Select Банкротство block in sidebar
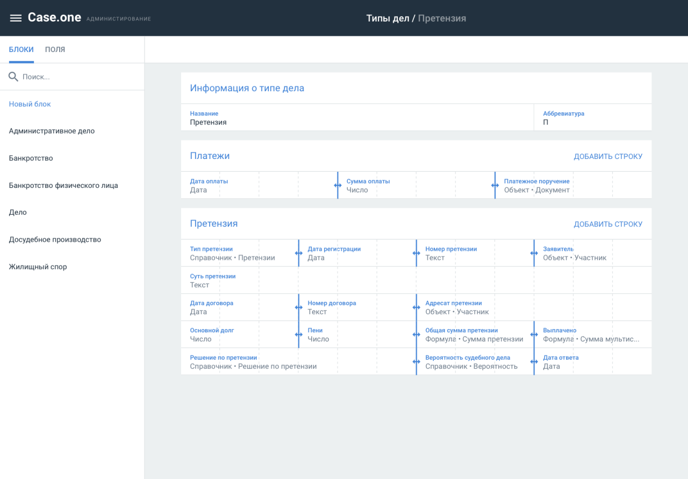Image resolution: width=688 pixels, height=479 pixels. point(72,158)
